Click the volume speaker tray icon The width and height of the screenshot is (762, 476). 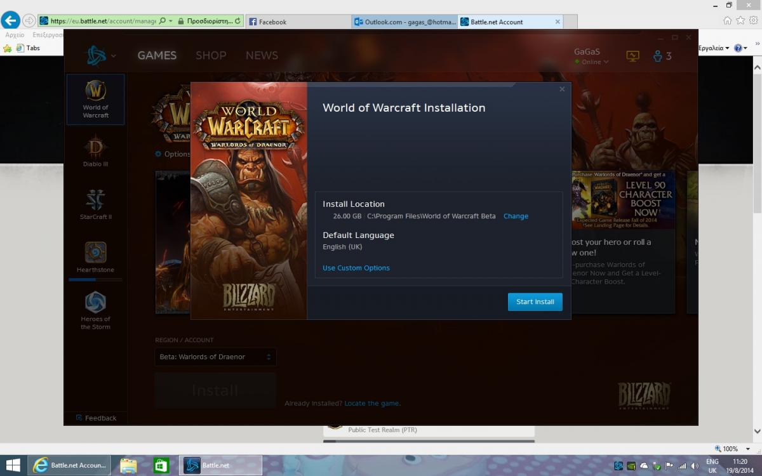[693, 465]
